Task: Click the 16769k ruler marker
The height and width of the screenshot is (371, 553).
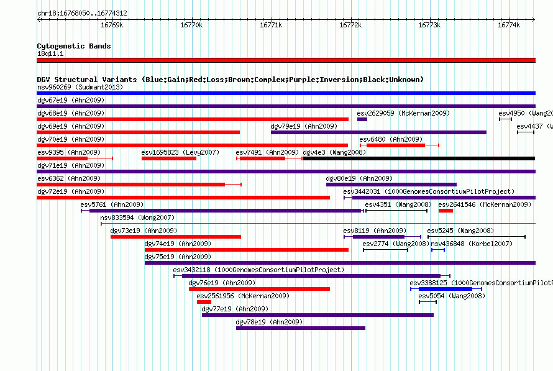Action: 112,25
